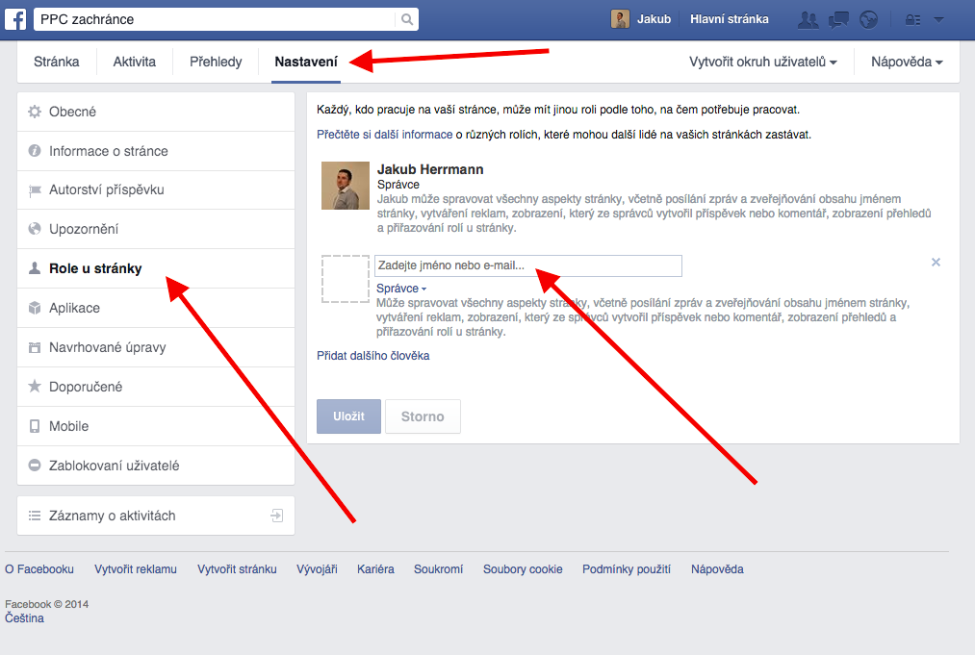This screenshot has width=975, height=655.
Task: Open the Nápověda dropdown menu
Action: tap(907, 62)
